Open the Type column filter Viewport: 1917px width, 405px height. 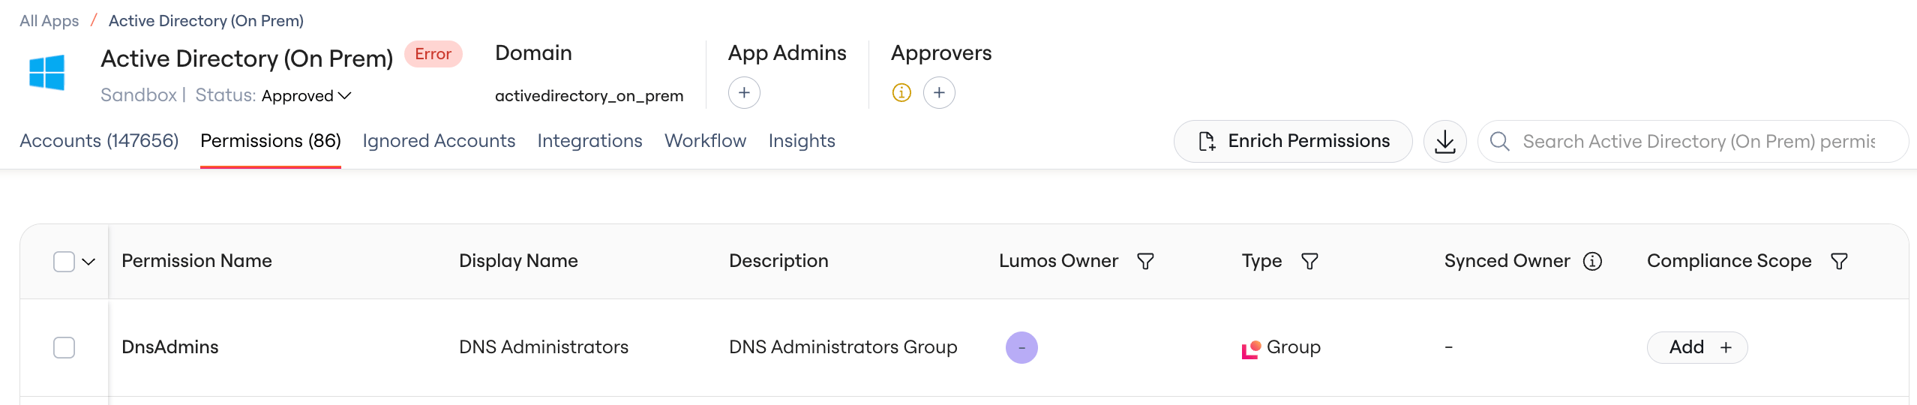pos(1309,261)
